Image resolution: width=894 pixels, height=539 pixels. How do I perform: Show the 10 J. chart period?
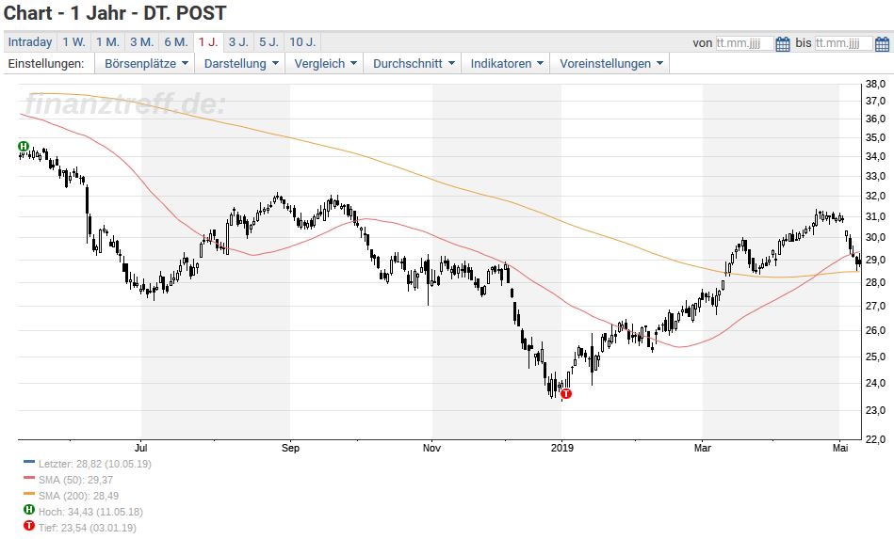[x=302, y=42]
